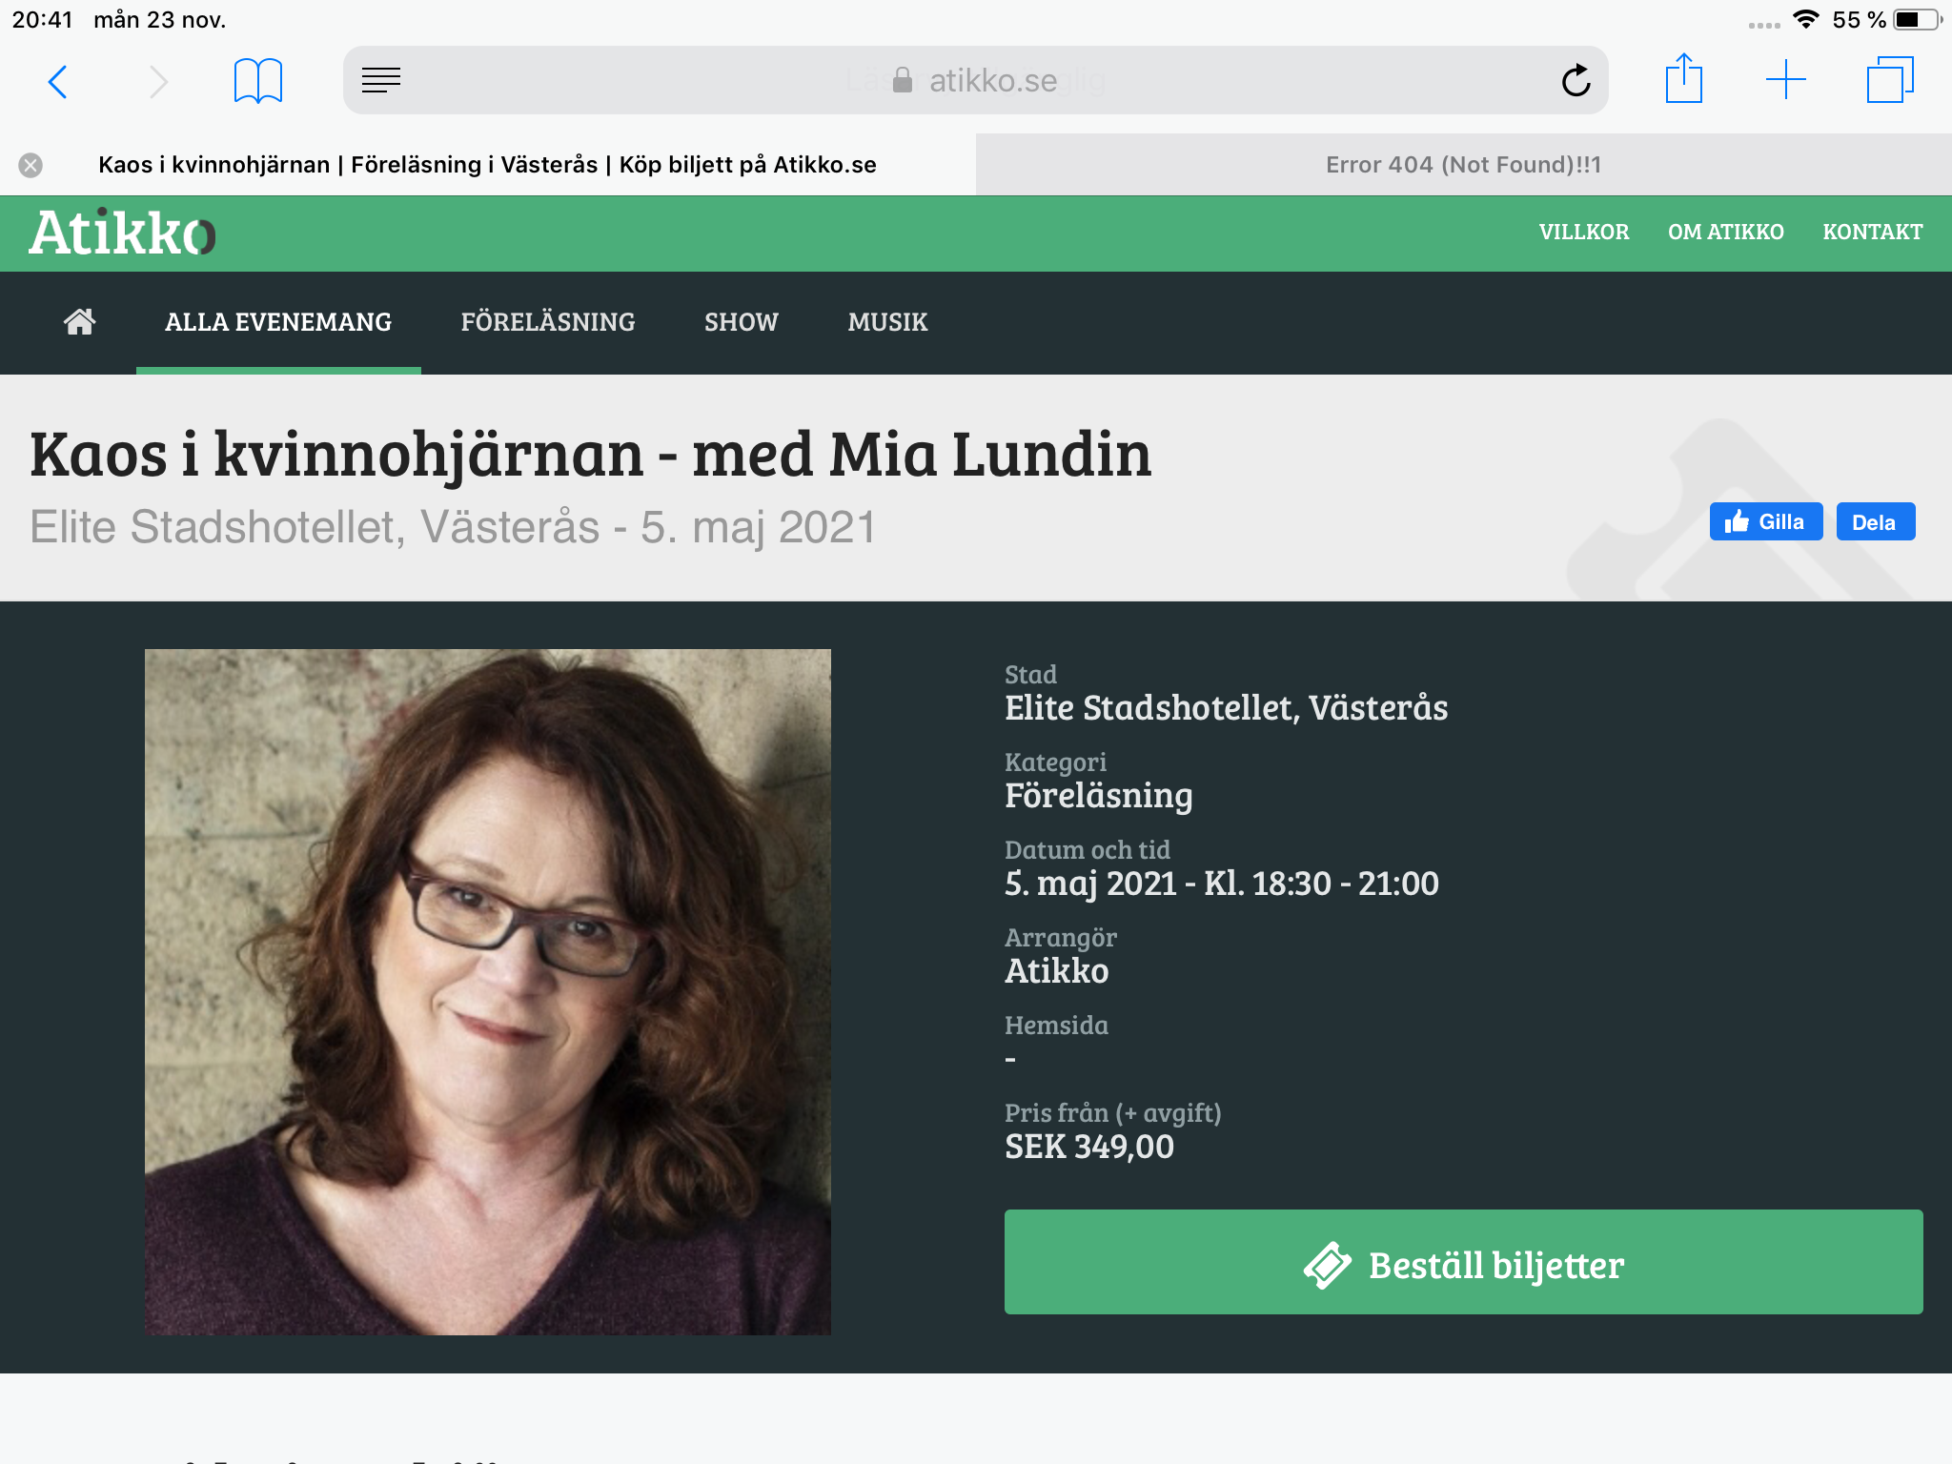Open reader view lines icon
Image resolution: width=1952 pixels, height=1464 pixels.
[381, 81]
